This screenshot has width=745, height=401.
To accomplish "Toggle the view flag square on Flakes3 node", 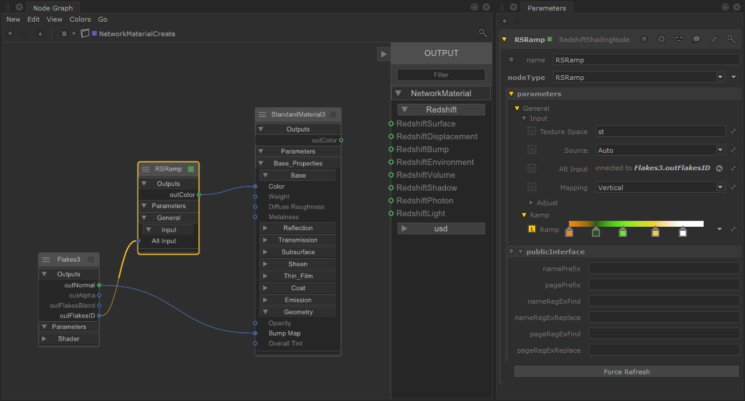I will pos(91,259).
